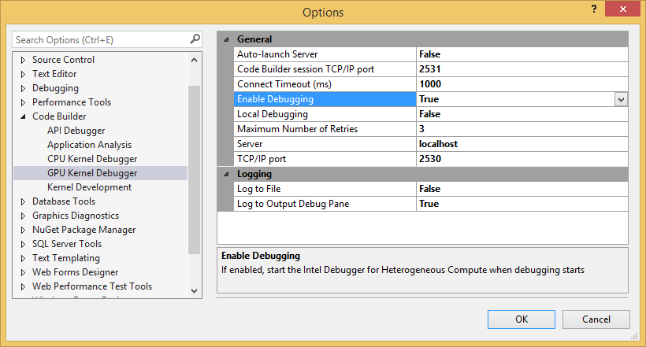Expand the Source Control node
Image resolution: width=646 pixels, height=347 pixels.
23,60
